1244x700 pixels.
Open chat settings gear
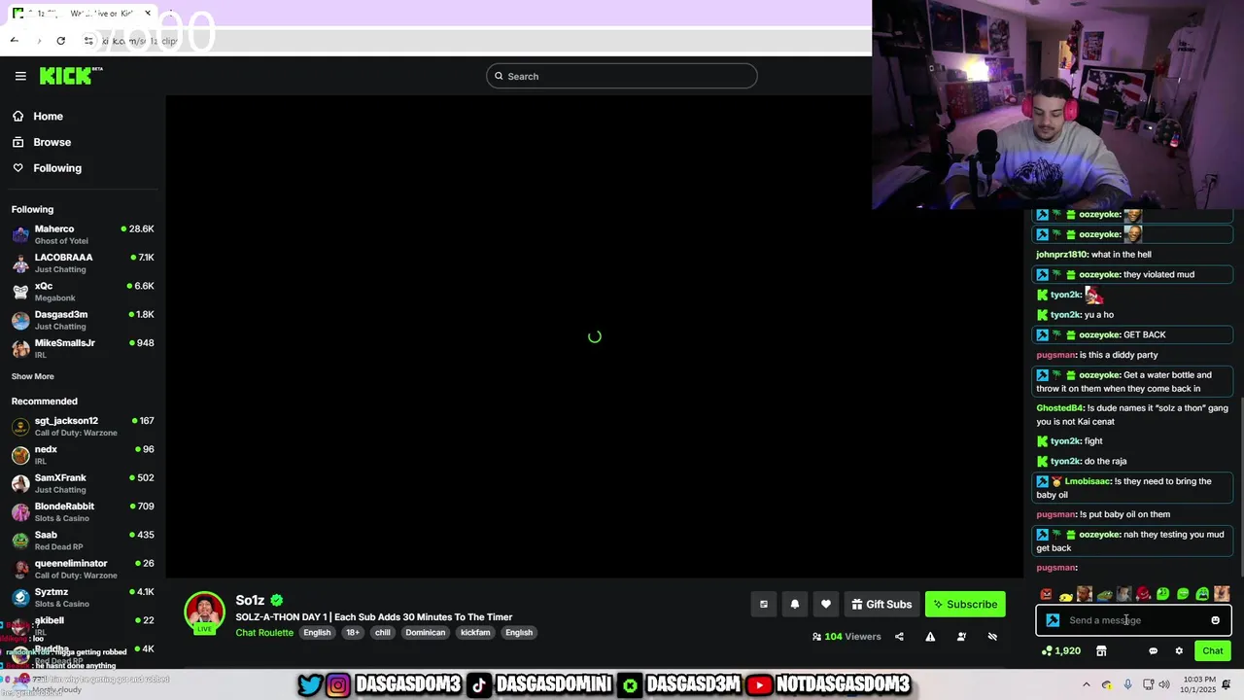1179,651
